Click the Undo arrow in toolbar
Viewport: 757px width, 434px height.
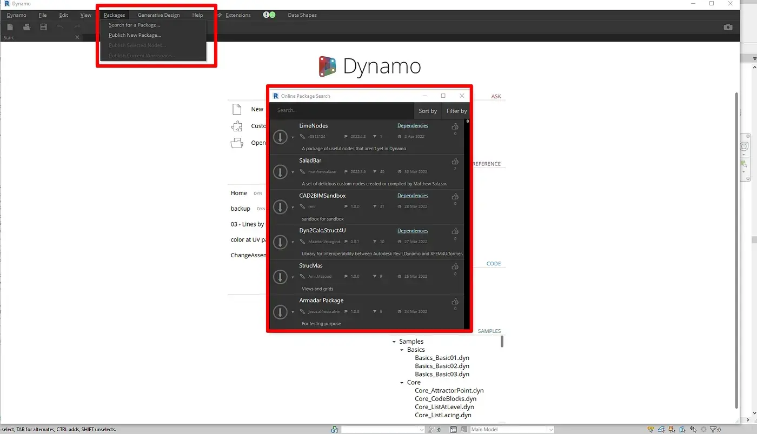60,27
